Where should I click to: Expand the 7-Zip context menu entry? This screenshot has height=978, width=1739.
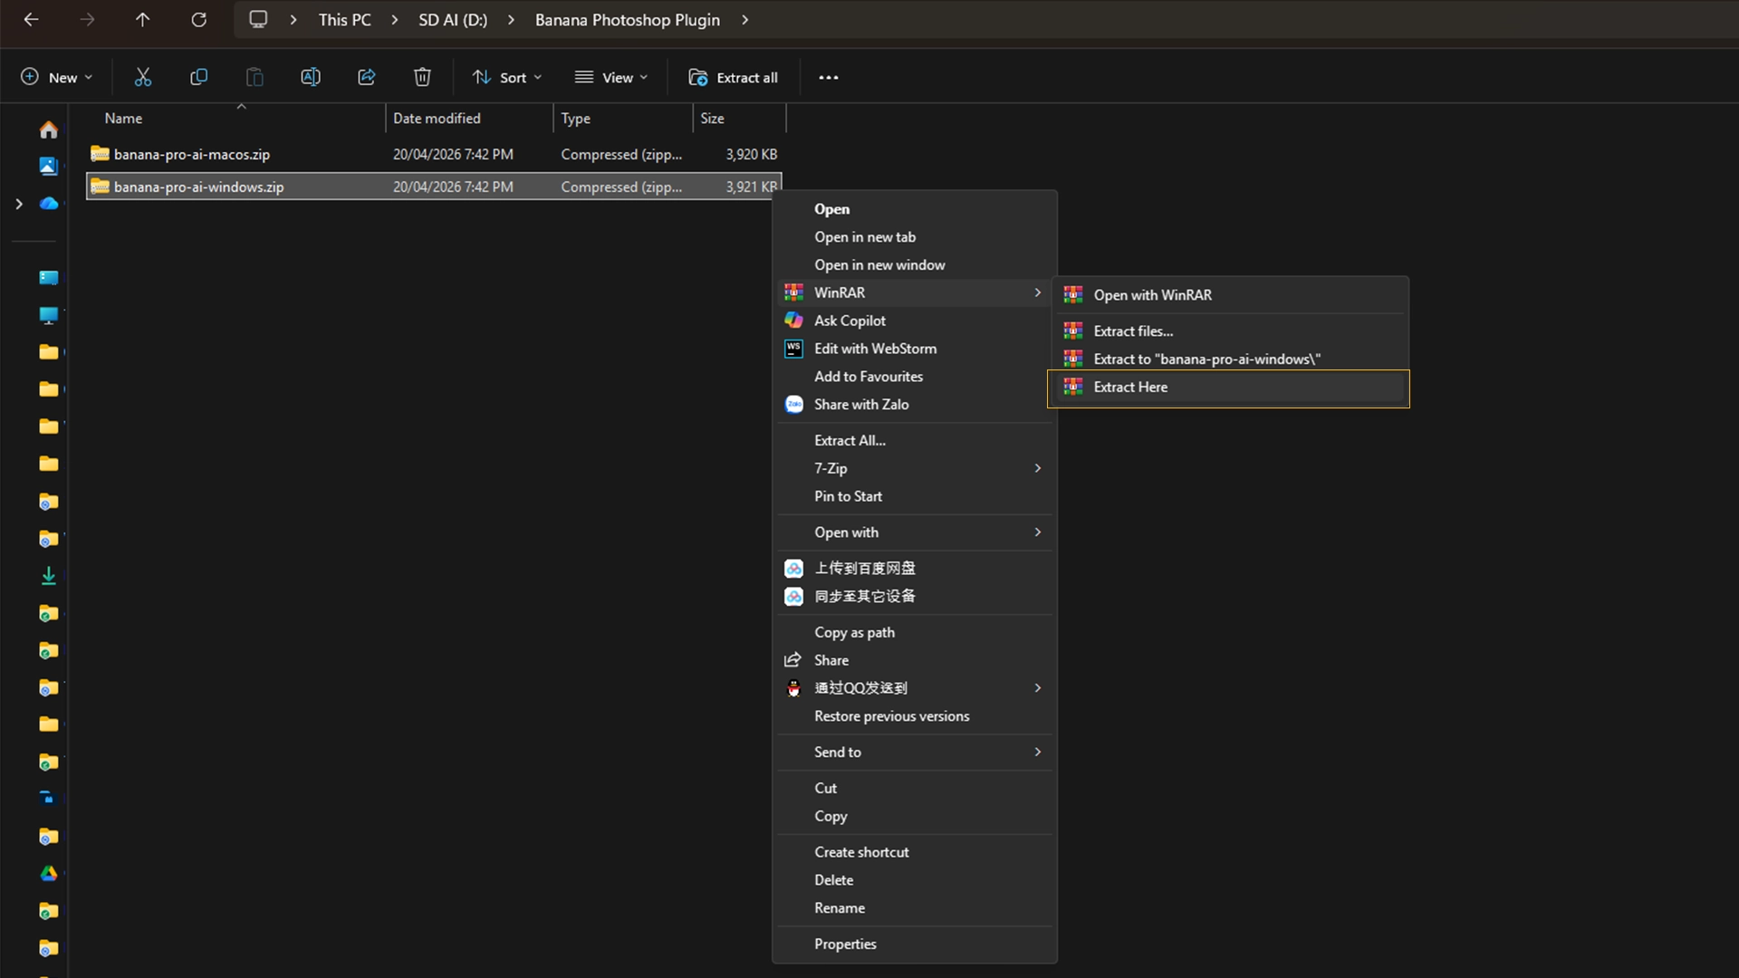[x=915, y=468]
